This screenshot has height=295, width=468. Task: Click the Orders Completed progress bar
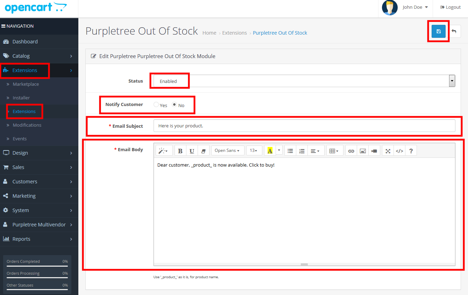coord(37,266)
